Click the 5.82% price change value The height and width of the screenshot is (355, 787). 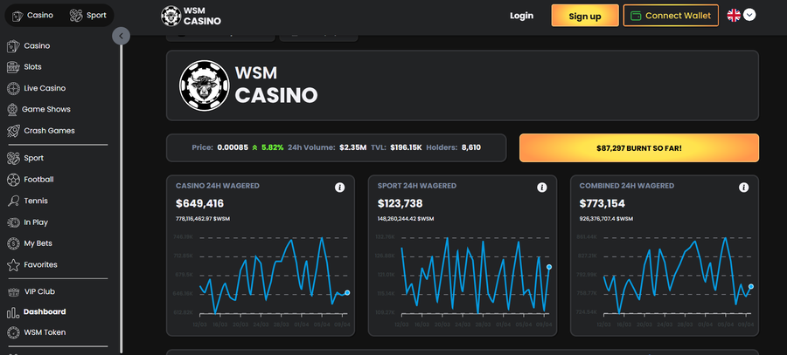(x=274, y=147)
